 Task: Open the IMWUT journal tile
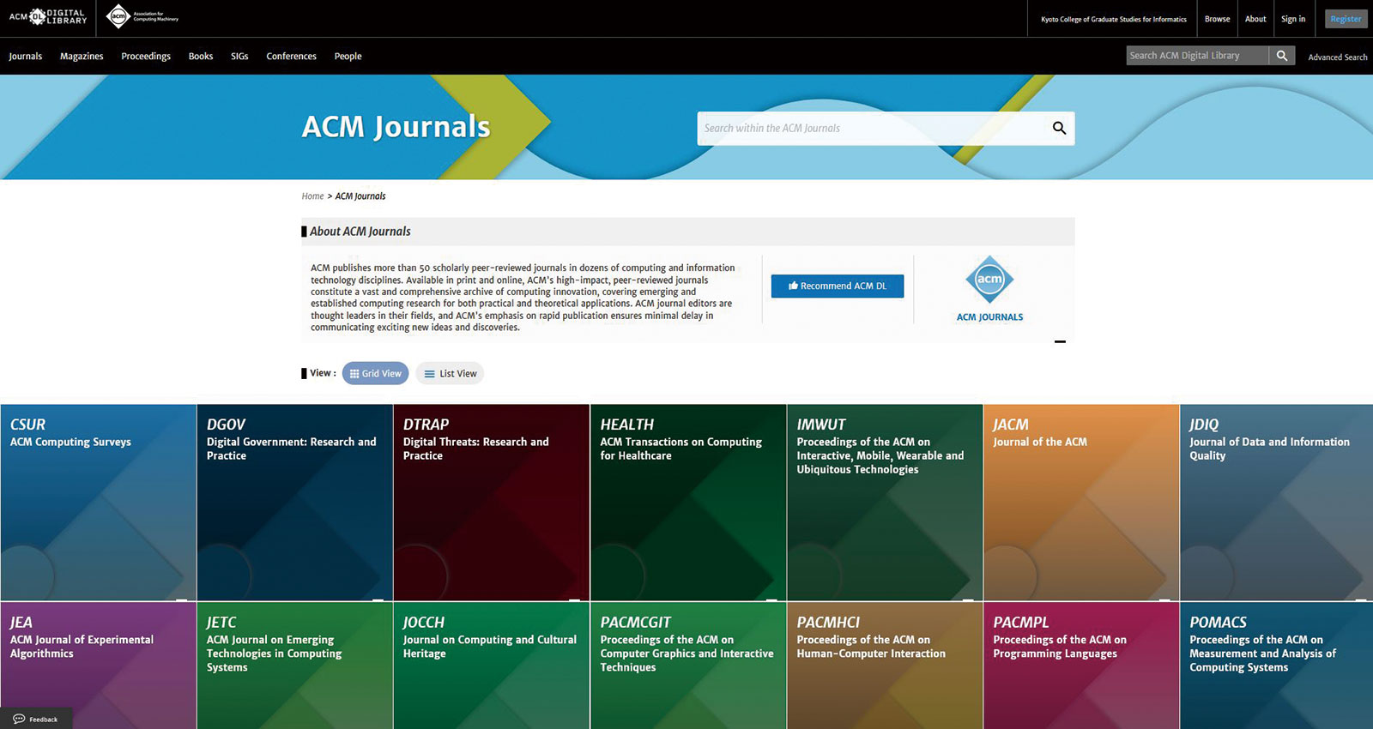pyautogui.click(x=885, y=503)
